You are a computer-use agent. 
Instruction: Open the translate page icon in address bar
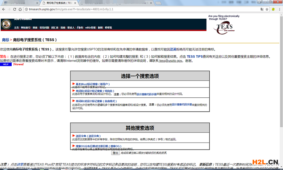click(262, 10)
